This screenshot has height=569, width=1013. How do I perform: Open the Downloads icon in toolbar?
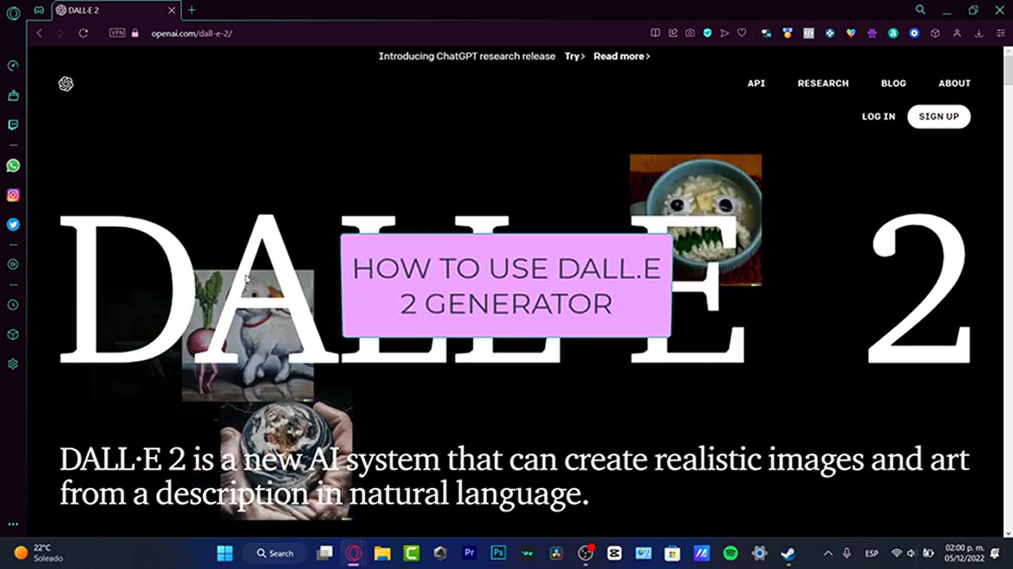(979, 33)
